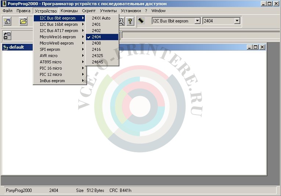Screen dimensions: 281x196
Task: Click status bar label "PonyProg2000"
Action: tap(19, 190)
